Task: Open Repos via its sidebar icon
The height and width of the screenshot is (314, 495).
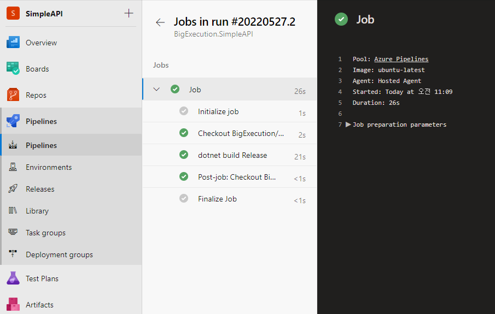Action: tap(13, 94)
